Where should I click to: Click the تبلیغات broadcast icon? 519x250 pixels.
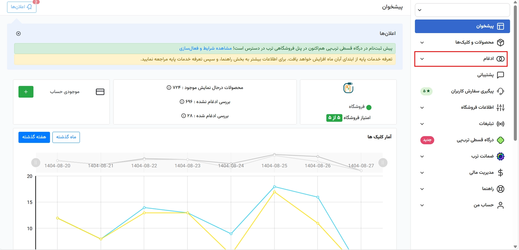501,124
